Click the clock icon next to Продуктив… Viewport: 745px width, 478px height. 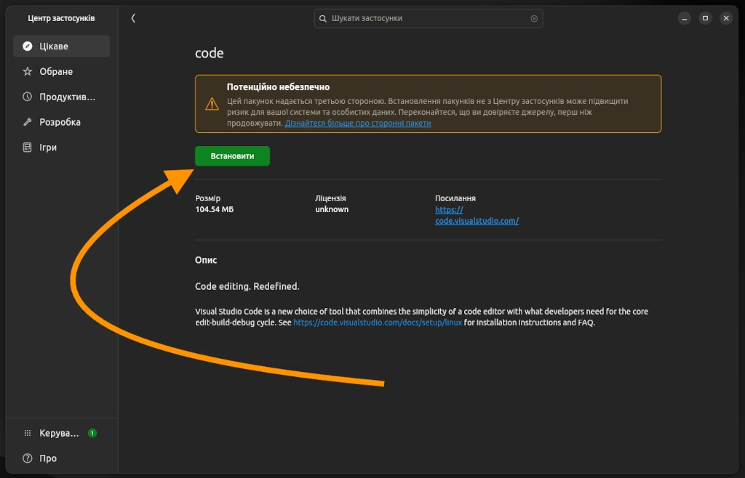[28, 97]
